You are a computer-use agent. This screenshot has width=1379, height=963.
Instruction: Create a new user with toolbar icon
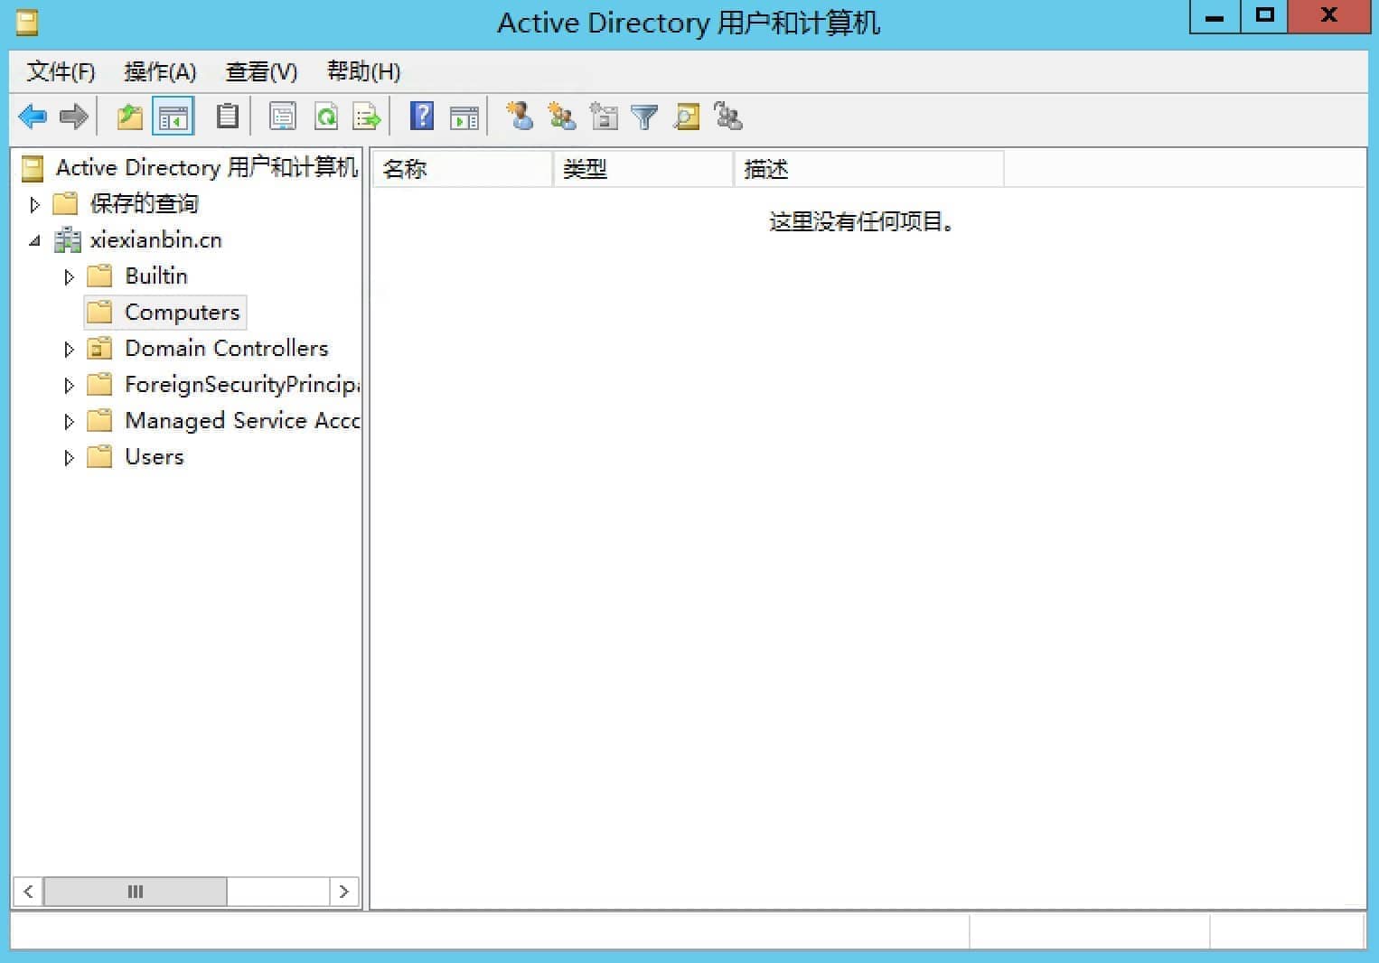pos(520,116)
